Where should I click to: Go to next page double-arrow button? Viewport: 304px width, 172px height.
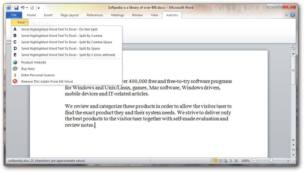coord(293,155)
